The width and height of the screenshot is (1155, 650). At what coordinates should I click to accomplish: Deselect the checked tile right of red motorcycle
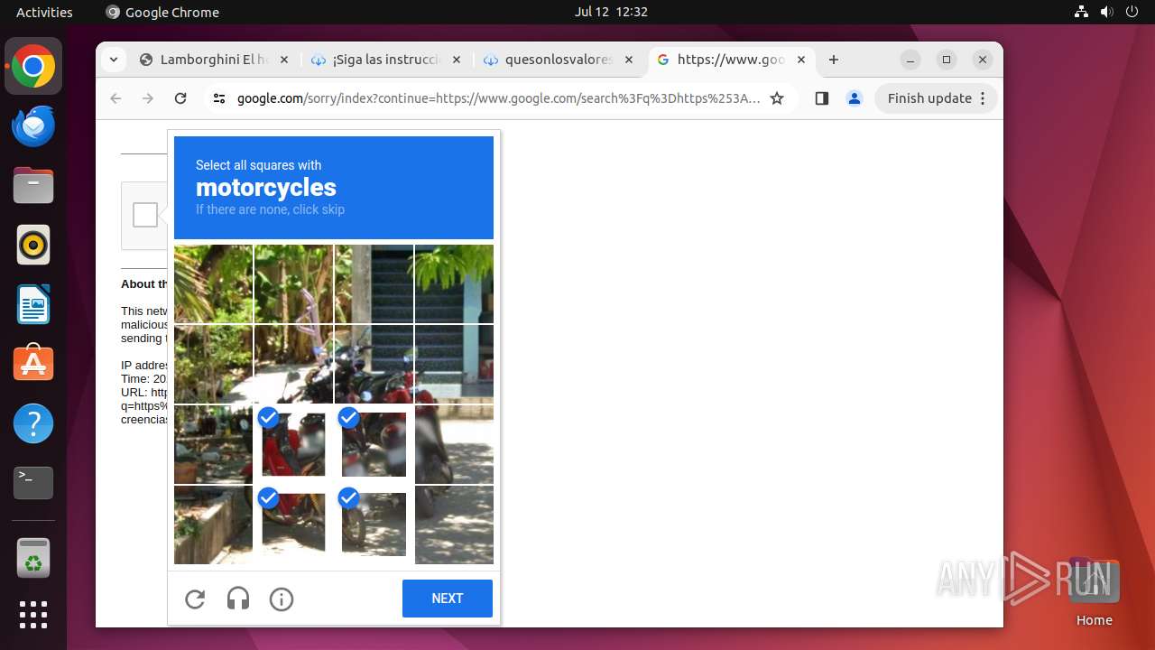[374, 444]
